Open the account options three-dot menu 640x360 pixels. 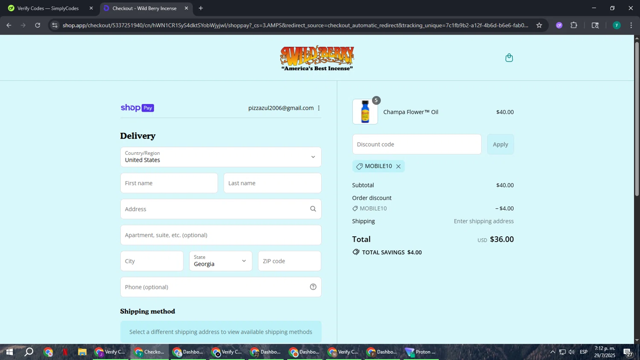(x=319, y=108)
